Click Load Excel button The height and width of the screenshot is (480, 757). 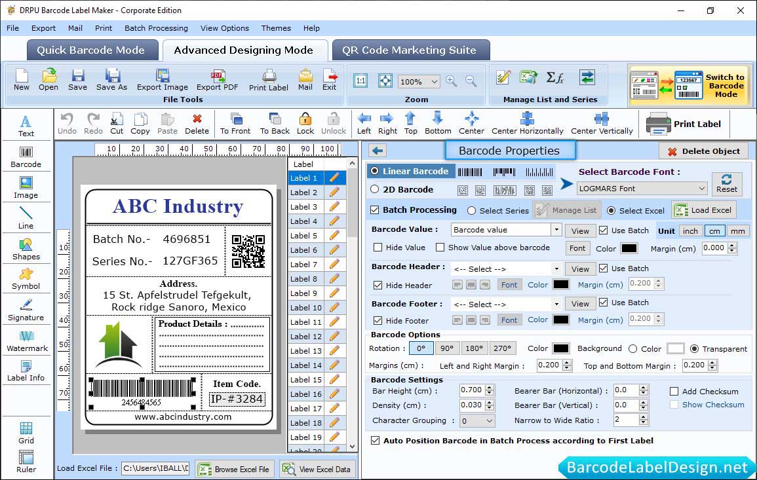point(704,210)
